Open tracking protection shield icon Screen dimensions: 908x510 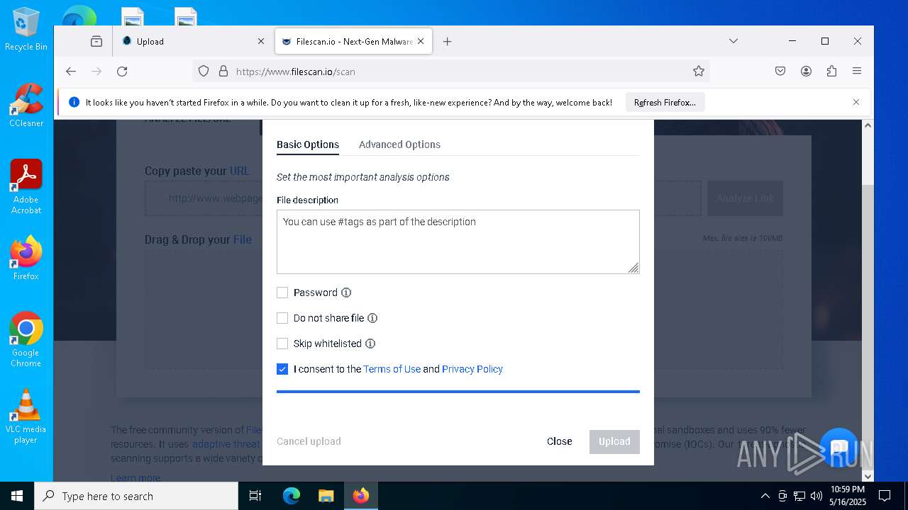point(204,72)
